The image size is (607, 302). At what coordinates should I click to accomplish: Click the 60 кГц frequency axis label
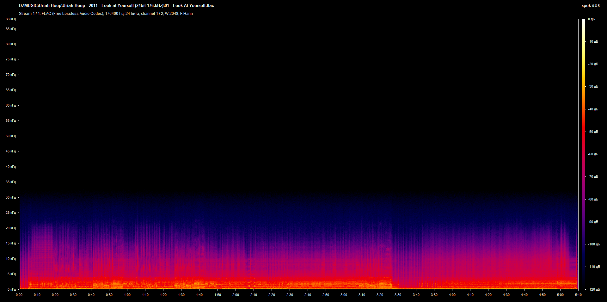coord(11,105)
